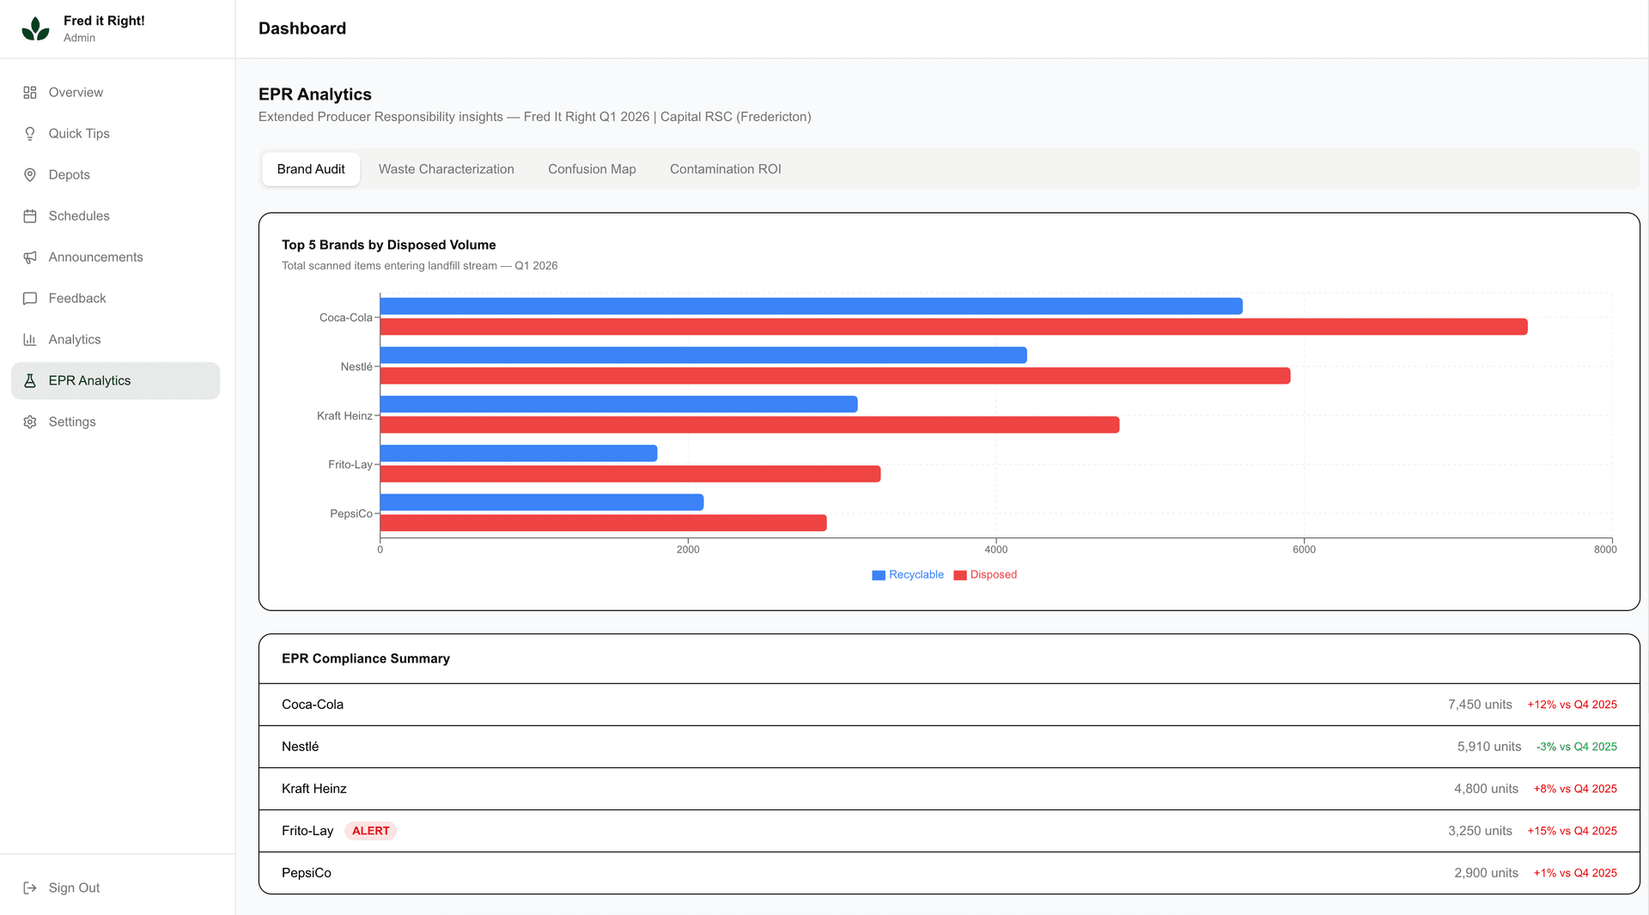Click the Feedback chat bubble icon

30,299
